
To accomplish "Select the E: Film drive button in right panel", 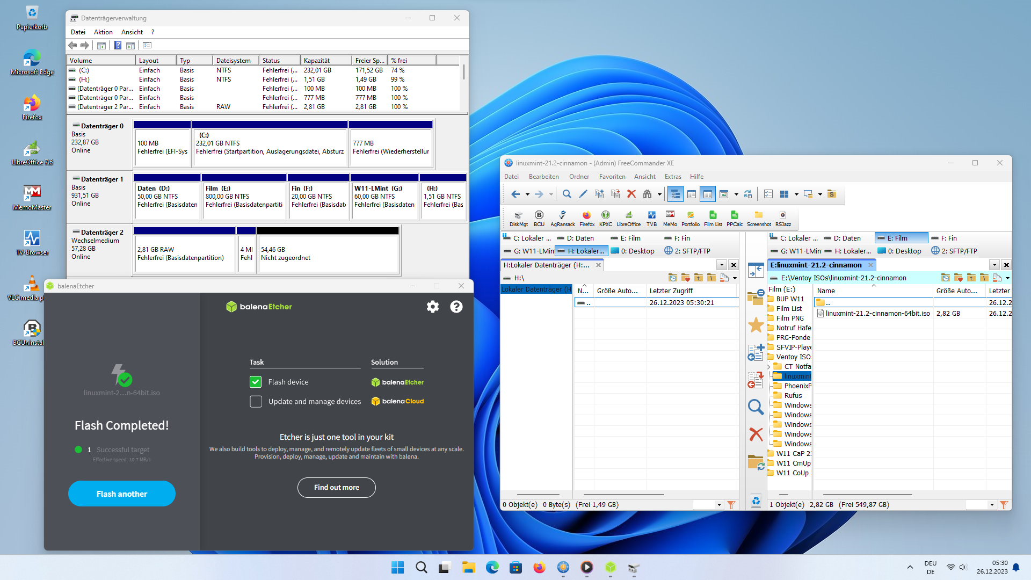I will [901, 238].
